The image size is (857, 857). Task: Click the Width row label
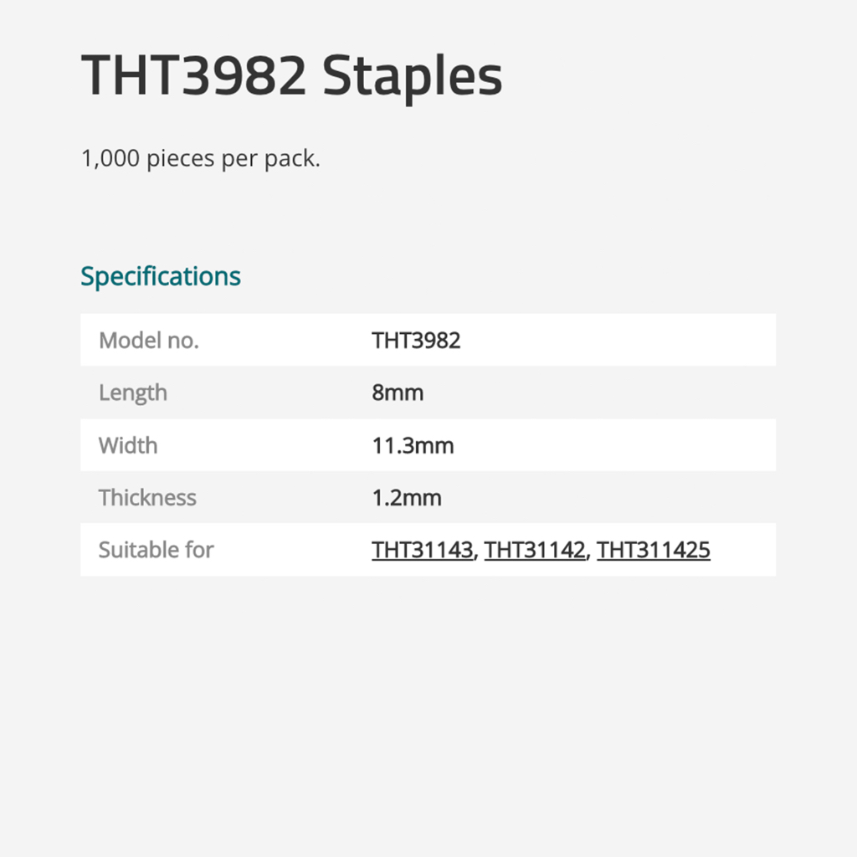tap(128, 445)
